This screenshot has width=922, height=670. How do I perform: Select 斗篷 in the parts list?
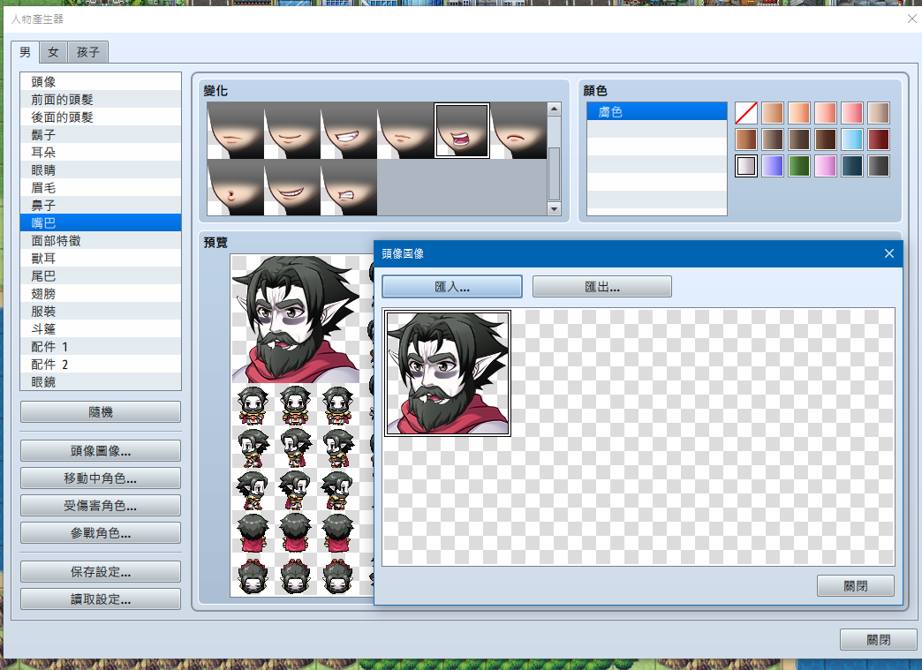(x=101, y=328)
